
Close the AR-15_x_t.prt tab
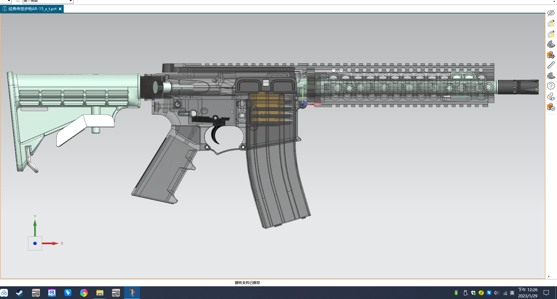[x=60, y=9]
